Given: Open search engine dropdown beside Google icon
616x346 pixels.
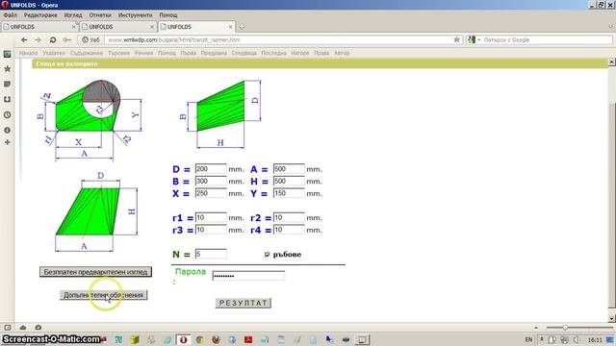Looking at the screenshot, I should (479, 40).
